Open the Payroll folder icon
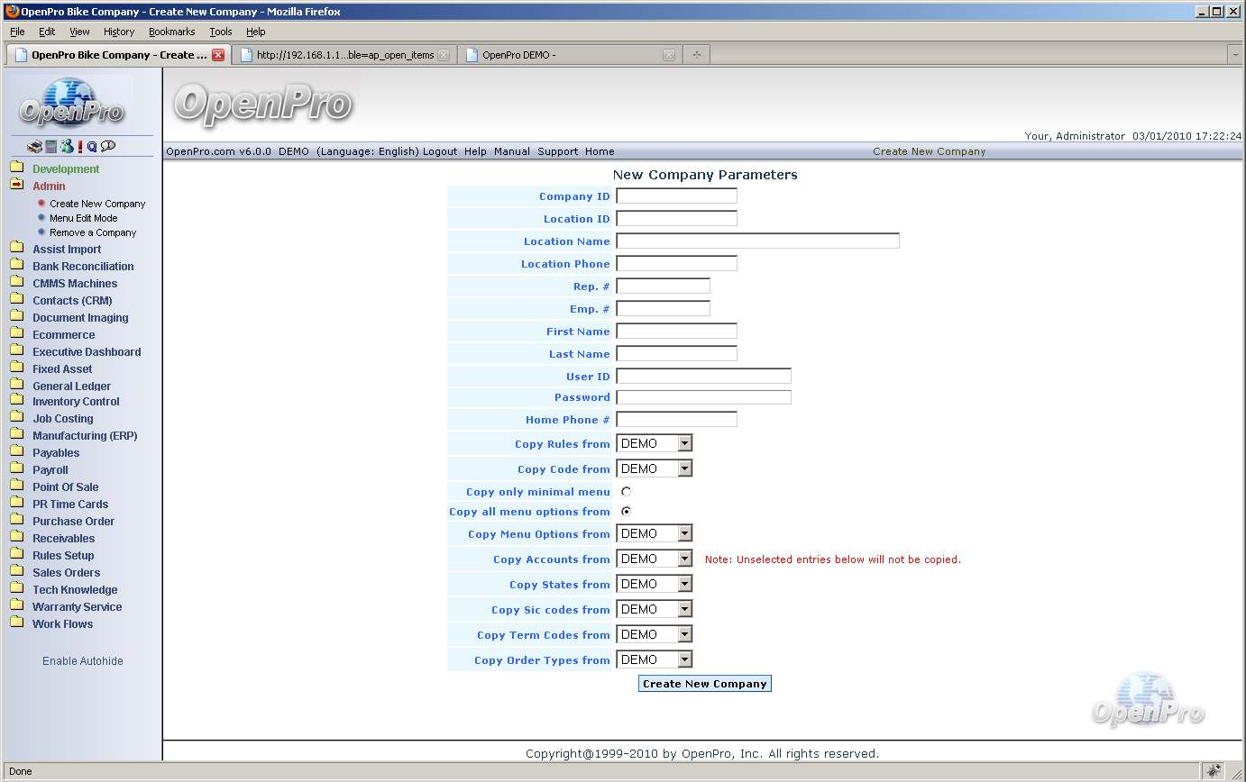 16,469
